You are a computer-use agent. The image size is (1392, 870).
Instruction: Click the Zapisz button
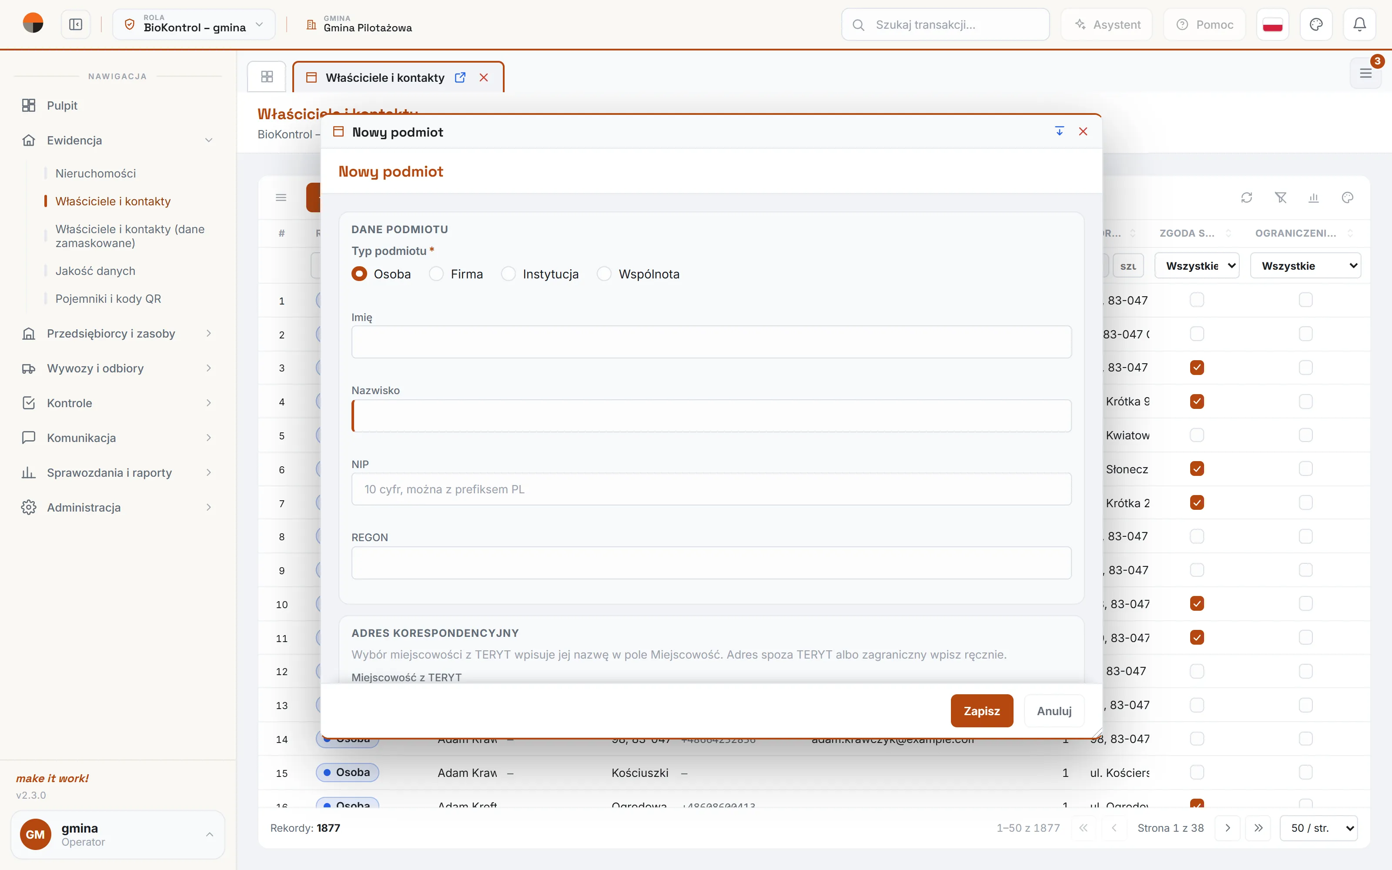[982, 711]
